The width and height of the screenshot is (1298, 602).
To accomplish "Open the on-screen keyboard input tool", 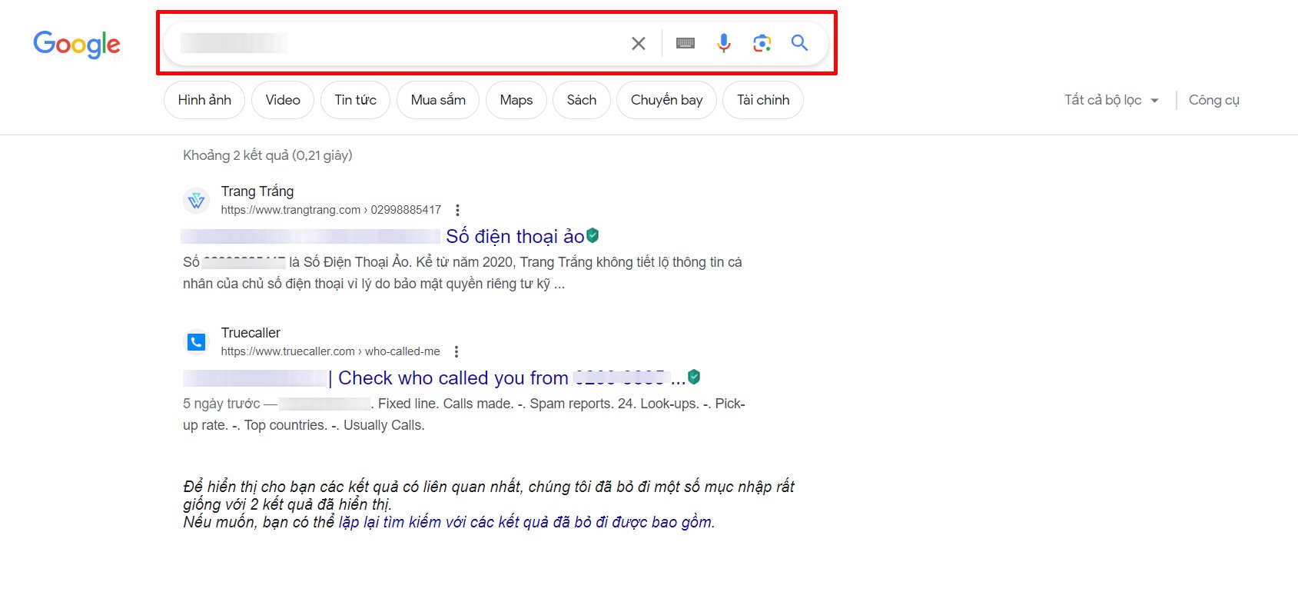I will pyautogui.click(x=686, y=44).
